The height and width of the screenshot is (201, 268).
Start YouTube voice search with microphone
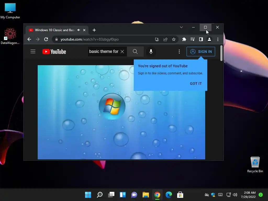151,52
